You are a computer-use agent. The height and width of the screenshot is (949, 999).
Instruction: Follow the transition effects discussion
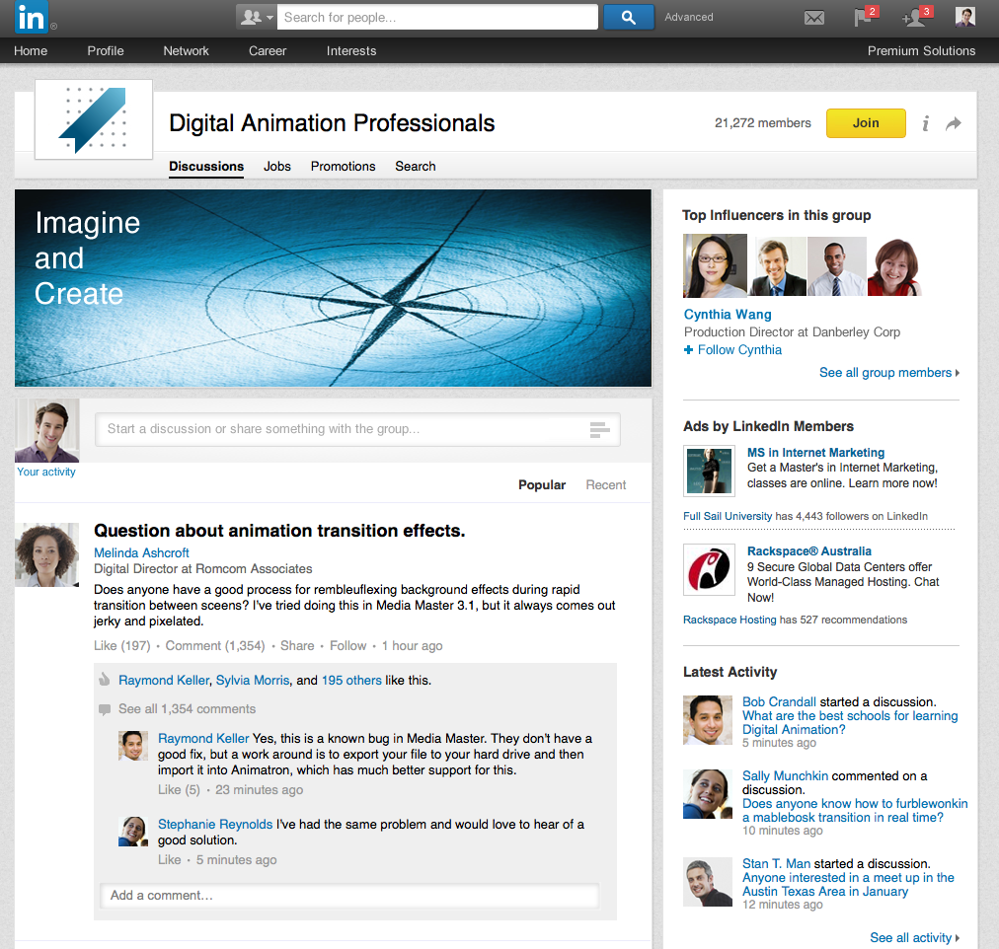click(347, 646)
